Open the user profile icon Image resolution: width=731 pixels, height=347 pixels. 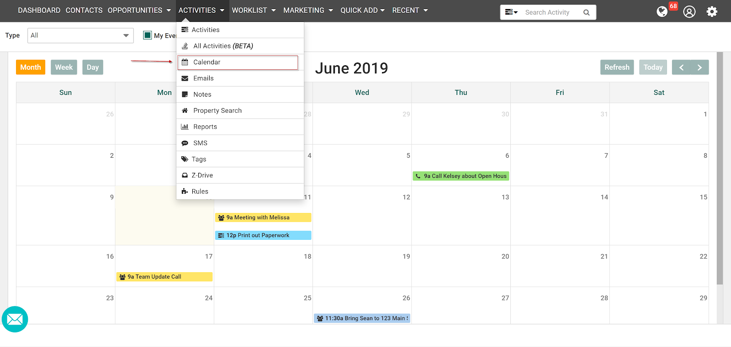point(689,11)
